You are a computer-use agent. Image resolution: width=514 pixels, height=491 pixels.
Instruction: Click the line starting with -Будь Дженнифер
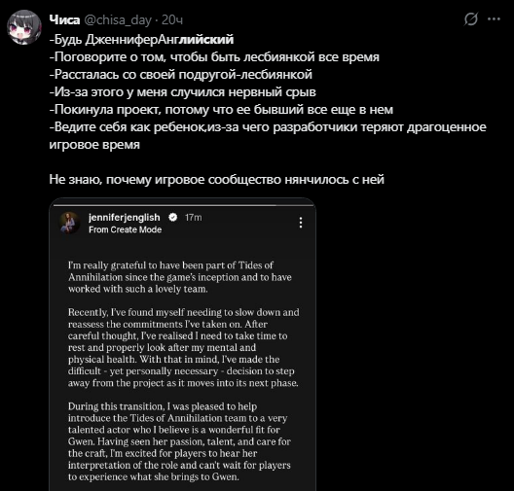point(141,40)
